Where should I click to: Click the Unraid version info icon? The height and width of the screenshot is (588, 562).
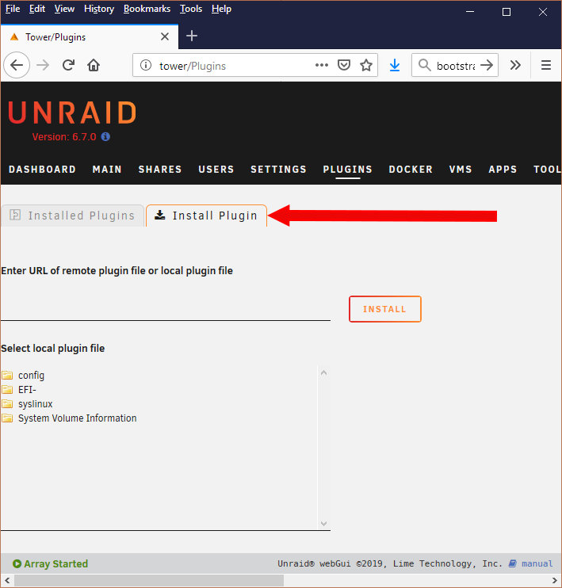[105, 136]
